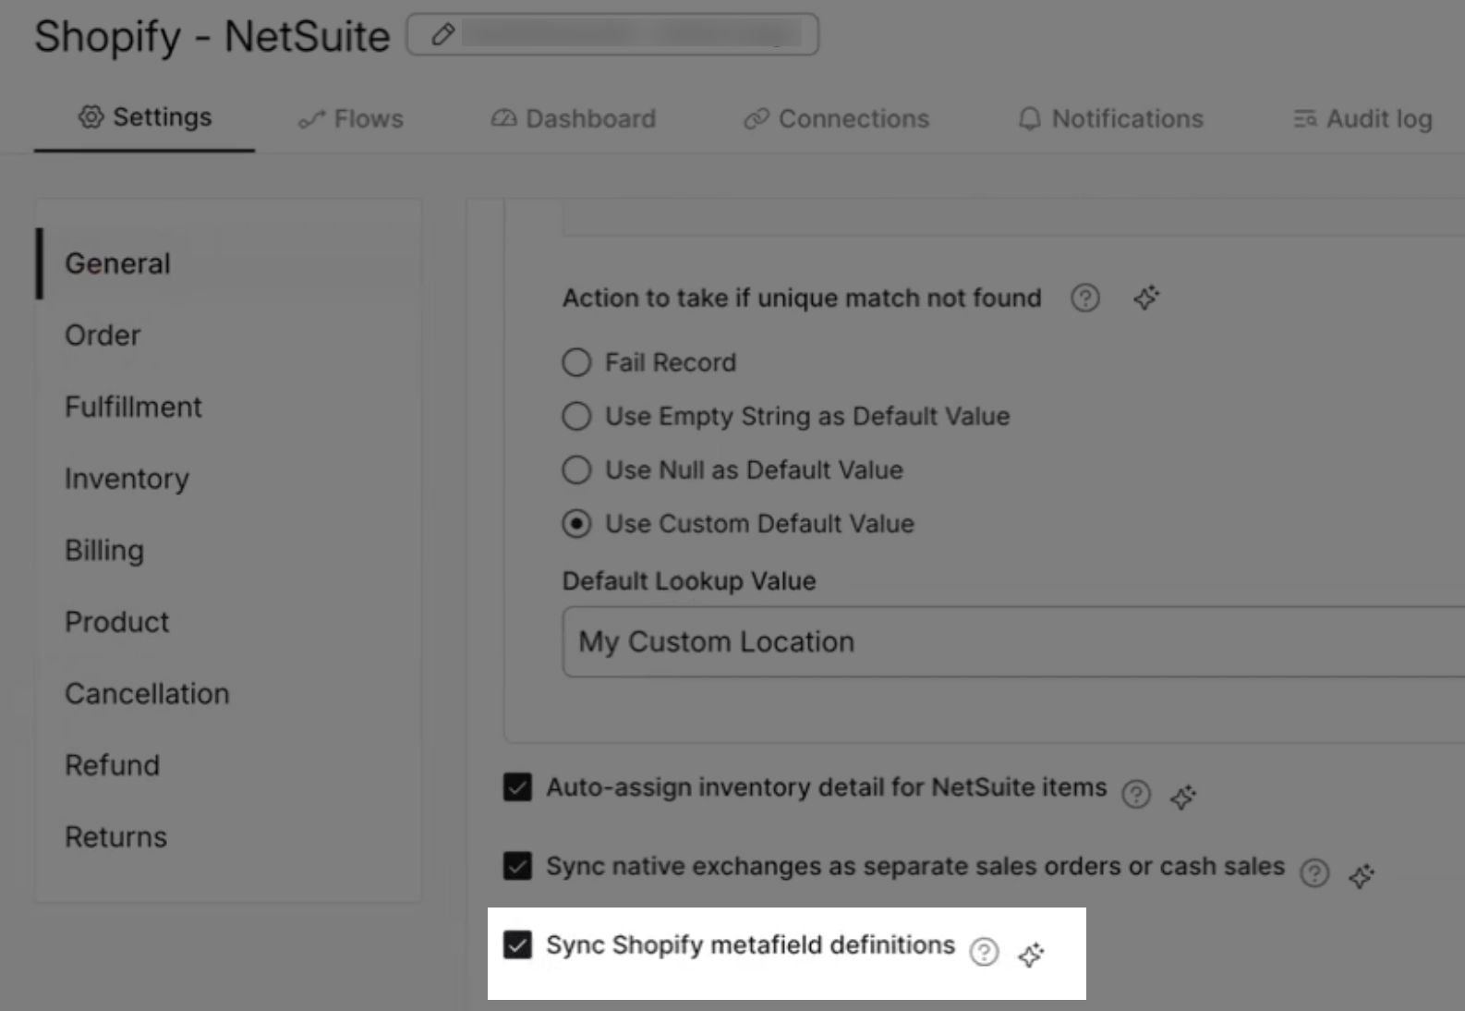Select Fail Record radio option
This screenshot has height=1011, width=1465.
pos(576,362)
